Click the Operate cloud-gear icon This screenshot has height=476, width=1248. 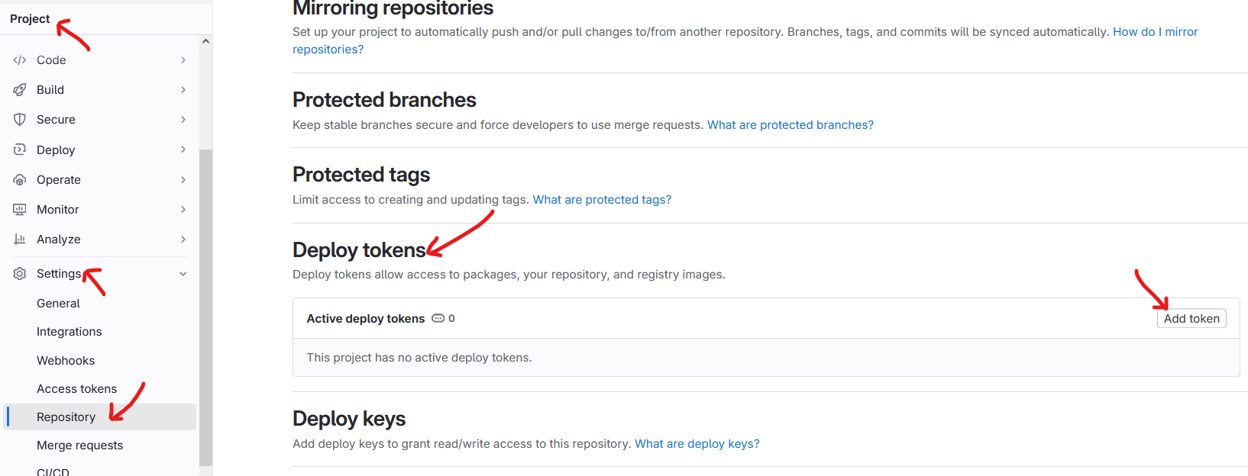[20, 180]
